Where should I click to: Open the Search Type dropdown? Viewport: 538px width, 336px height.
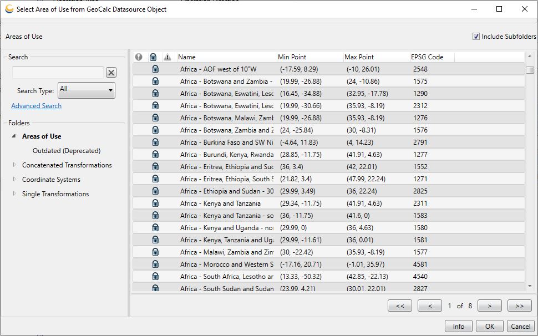tap(87, 90)
